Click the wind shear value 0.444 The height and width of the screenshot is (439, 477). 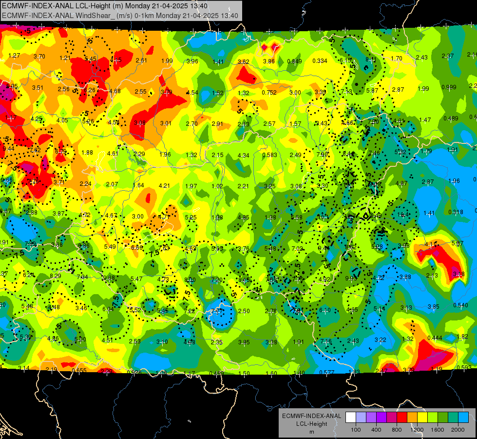click(435, 338)
